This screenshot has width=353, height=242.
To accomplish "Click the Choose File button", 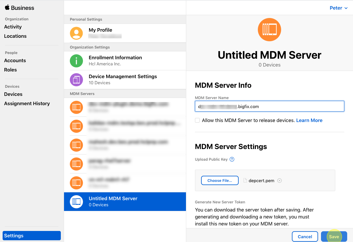I will point(220,180).
